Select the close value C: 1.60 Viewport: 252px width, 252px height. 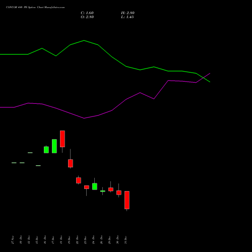pyautogui.click(x=87, y=13)
